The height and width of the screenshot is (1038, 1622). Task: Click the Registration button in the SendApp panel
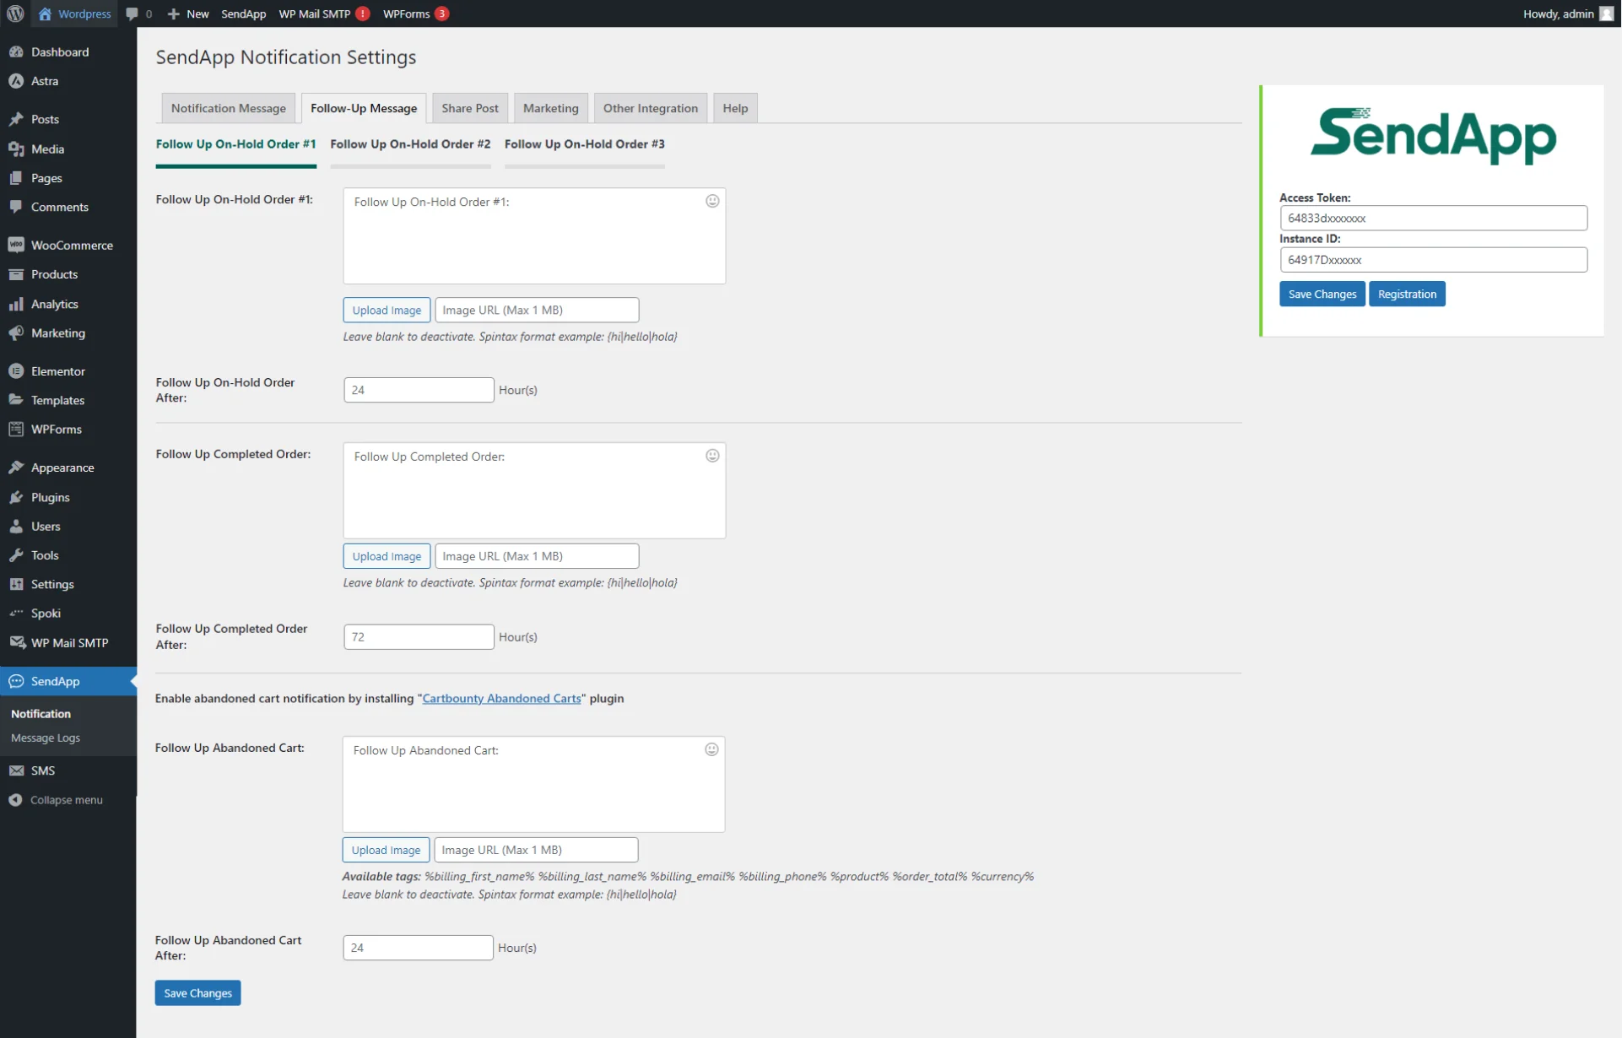1406,294
